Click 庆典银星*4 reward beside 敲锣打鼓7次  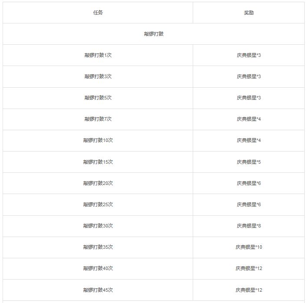point(248,119)
